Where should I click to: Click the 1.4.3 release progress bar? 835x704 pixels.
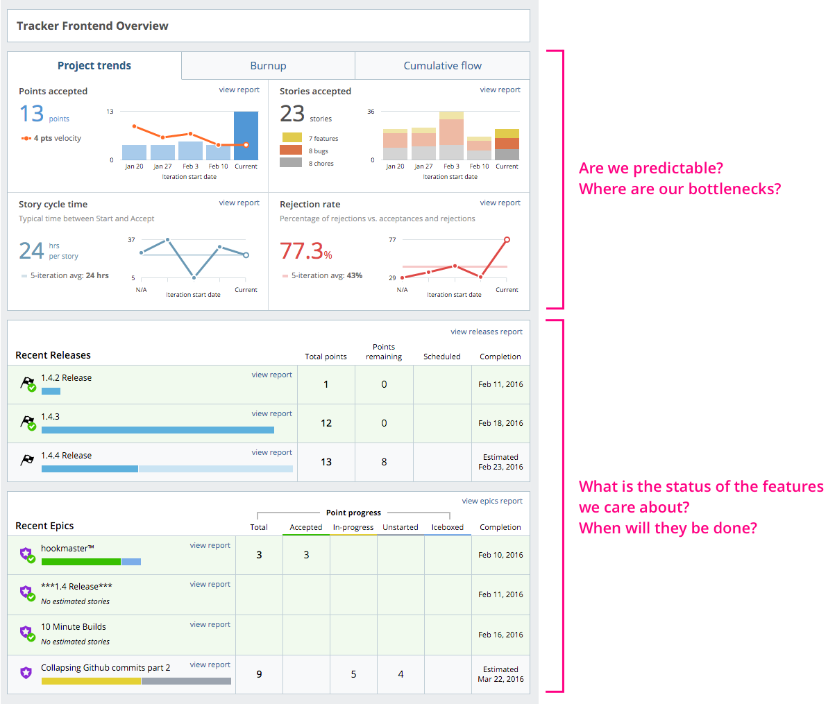pos(158,430)
